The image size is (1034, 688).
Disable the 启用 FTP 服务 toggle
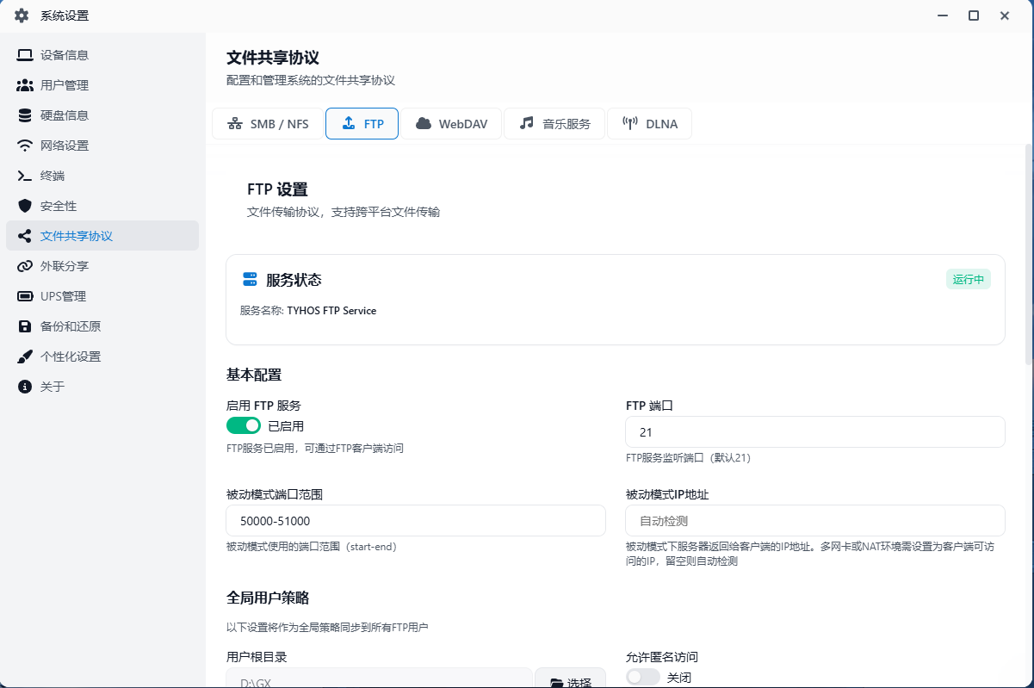[244, 425]
